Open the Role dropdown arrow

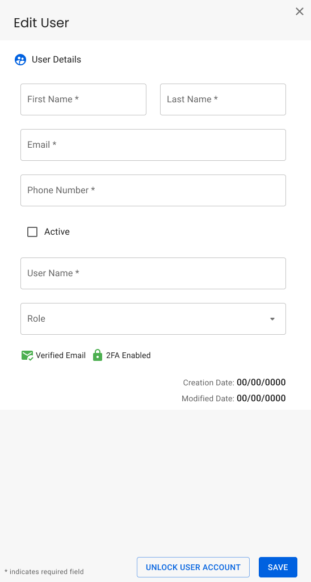point(272,319)
